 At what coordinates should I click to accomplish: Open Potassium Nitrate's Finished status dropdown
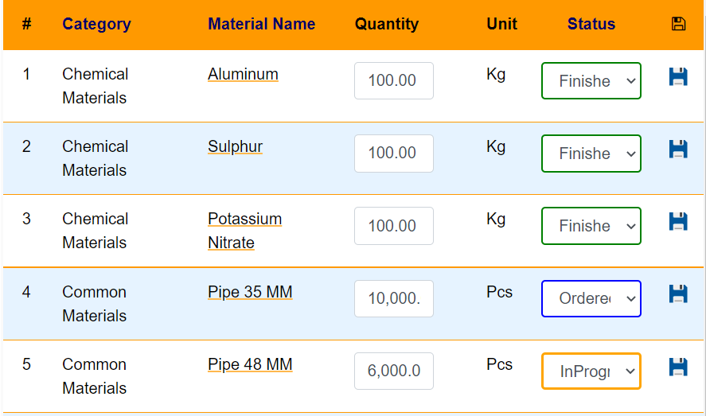coord(591,226)
